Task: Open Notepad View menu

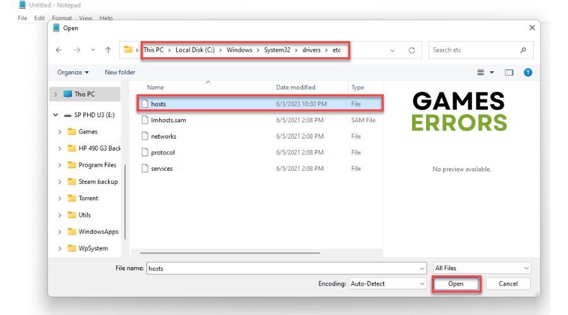Action: (x=85, y=18)
